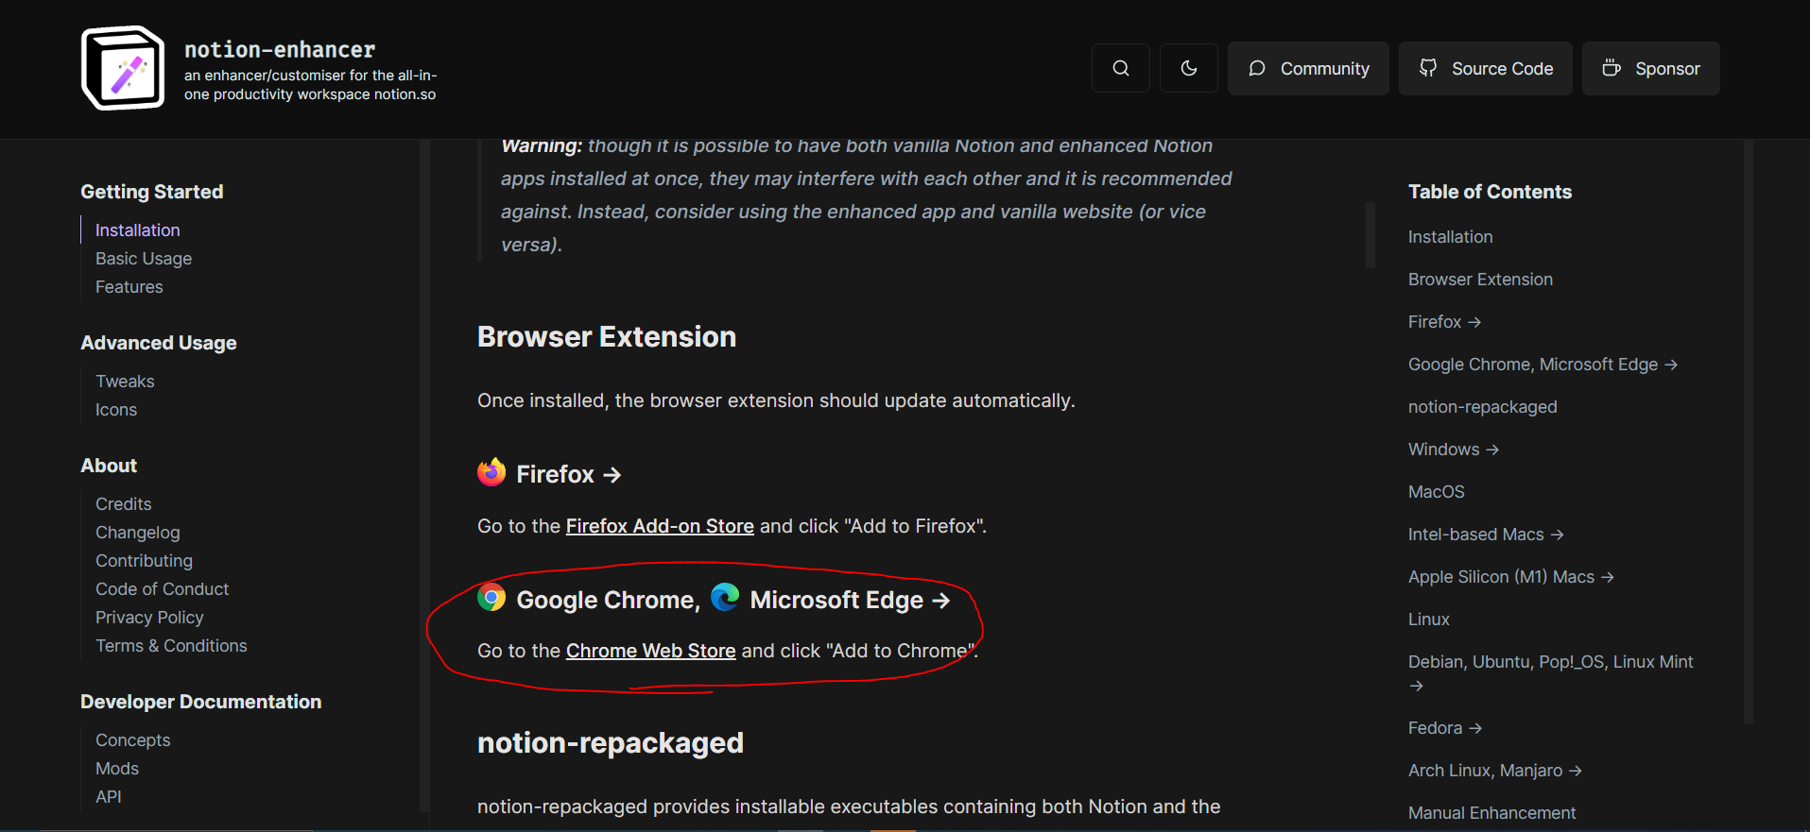Click the Advanced Usage sidebar heading

159,343
